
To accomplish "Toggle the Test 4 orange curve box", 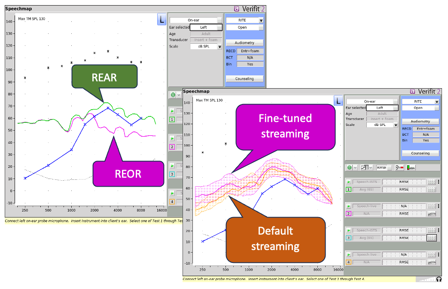I will (x=349, y=262).
